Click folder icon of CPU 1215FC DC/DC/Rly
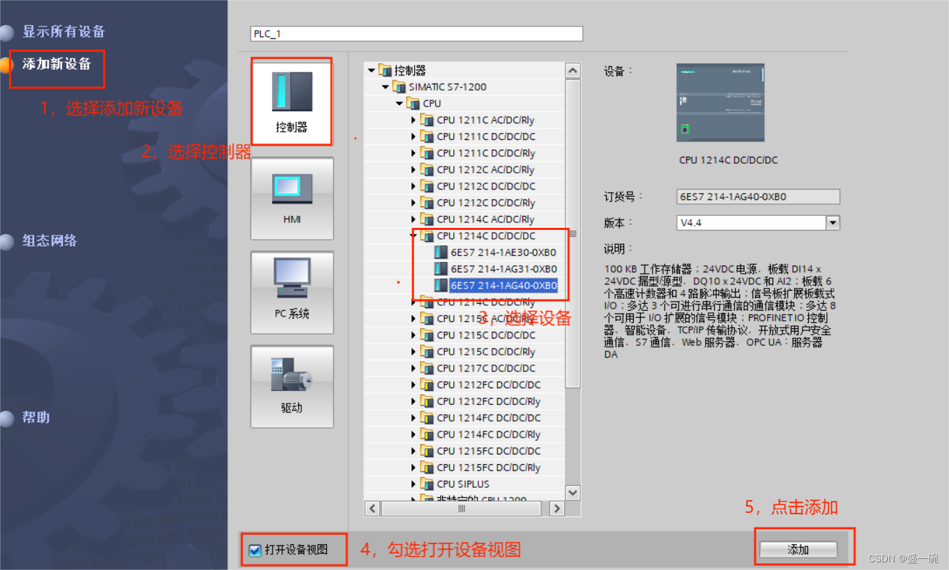 [427, 468]
